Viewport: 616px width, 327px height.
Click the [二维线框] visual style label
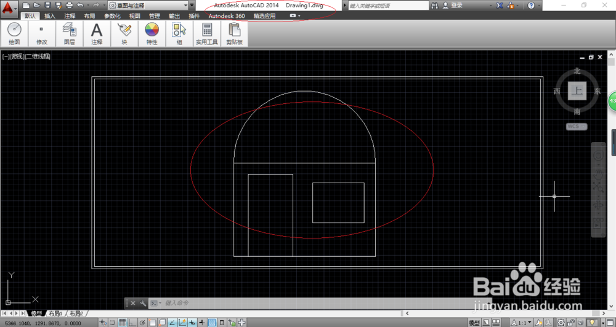[x=38, y=57]
